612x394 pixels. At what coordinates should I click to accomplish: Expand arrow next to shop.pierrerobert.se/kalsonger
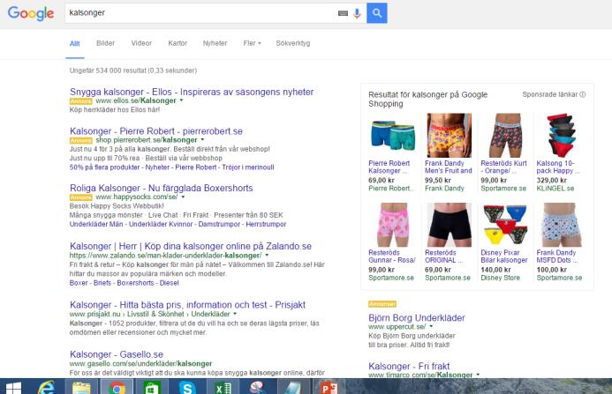[x=202, y=139]
